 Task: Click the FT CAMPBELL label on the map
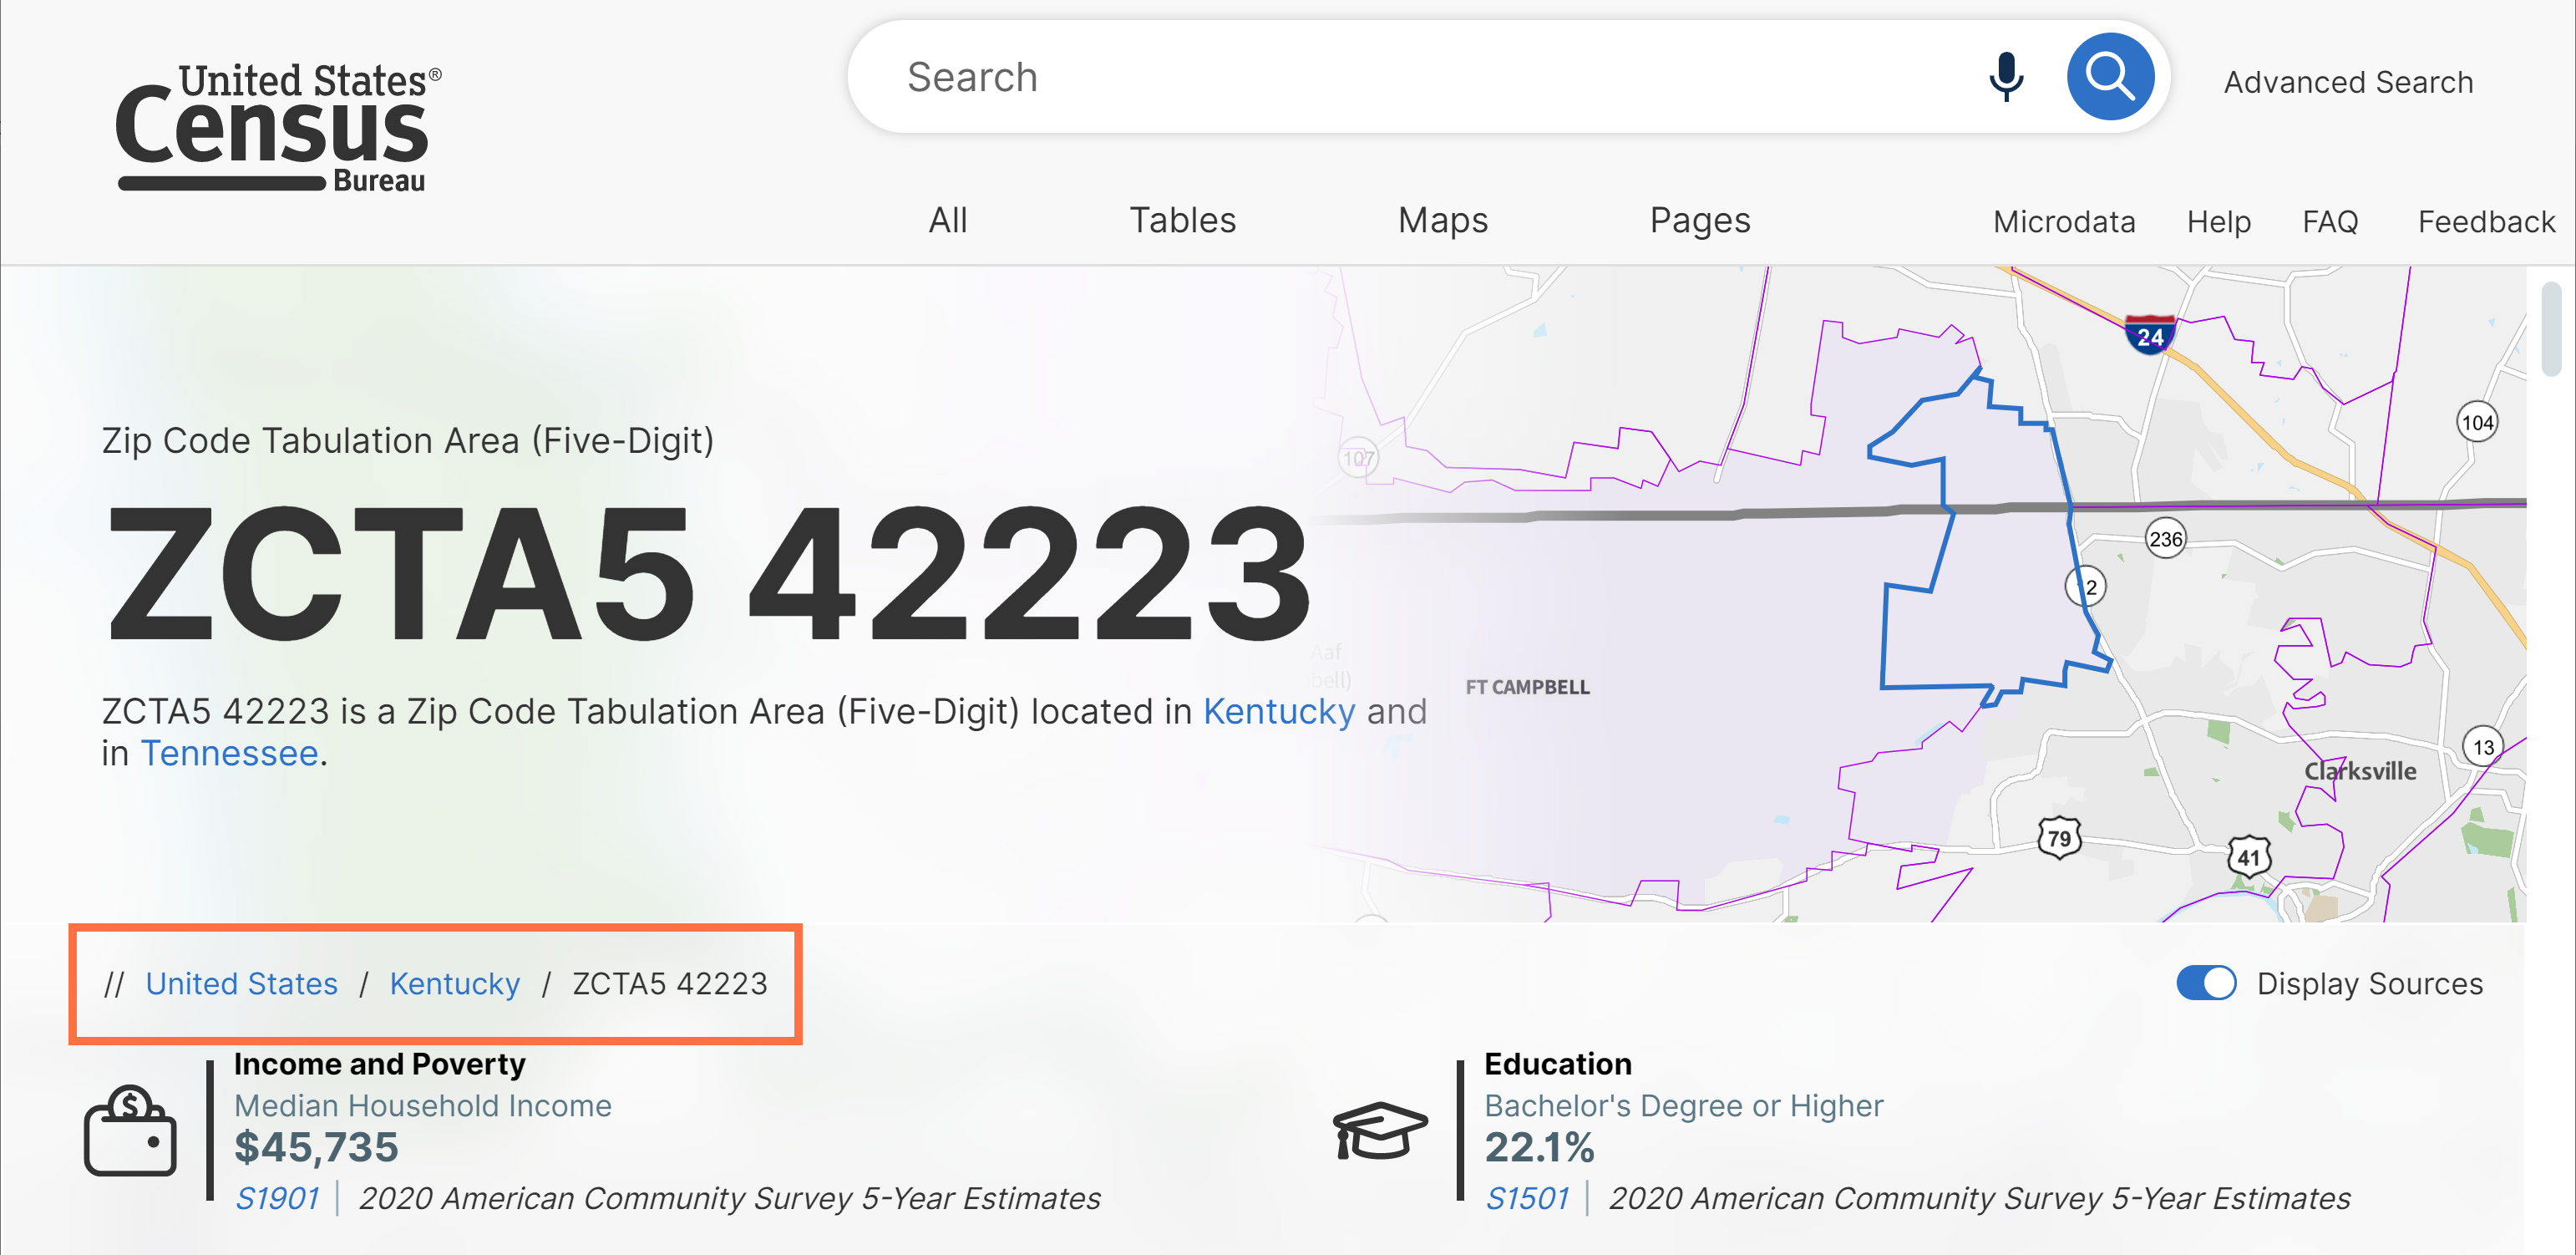point(1527,687)
